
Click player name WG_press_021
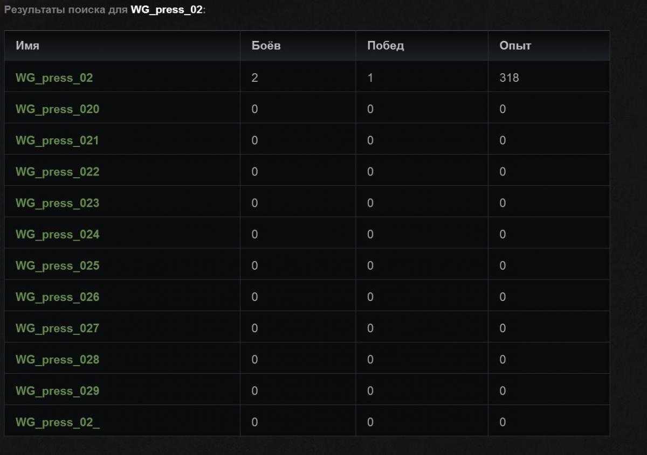coord(57,141)
